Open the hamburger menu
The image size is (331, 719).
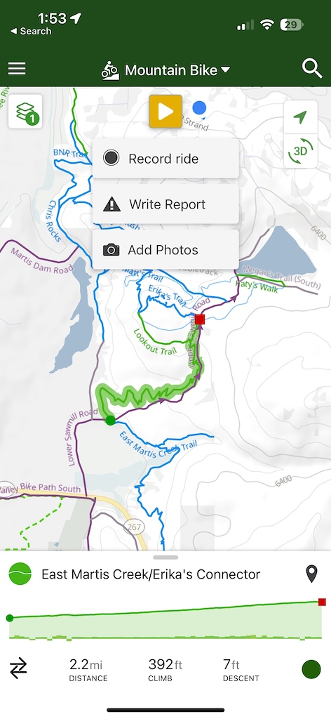coord(17,70)
